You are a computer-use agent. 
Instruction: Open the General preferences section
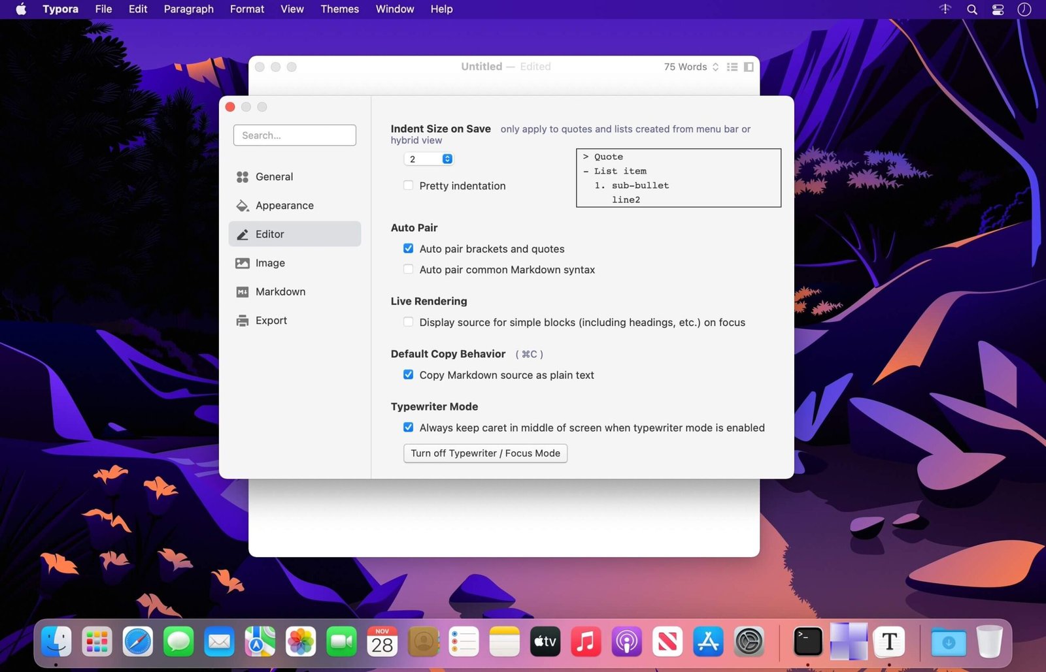pos(274,176)
